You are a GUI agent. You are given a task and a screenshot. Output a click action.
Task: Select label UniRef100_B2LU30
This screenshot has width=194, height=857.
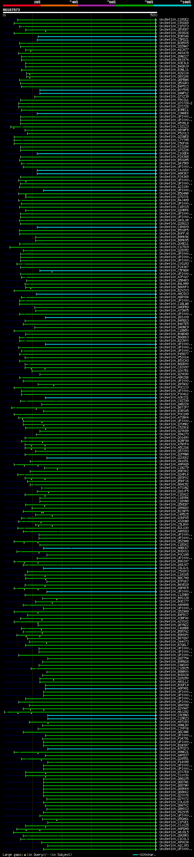174,528
